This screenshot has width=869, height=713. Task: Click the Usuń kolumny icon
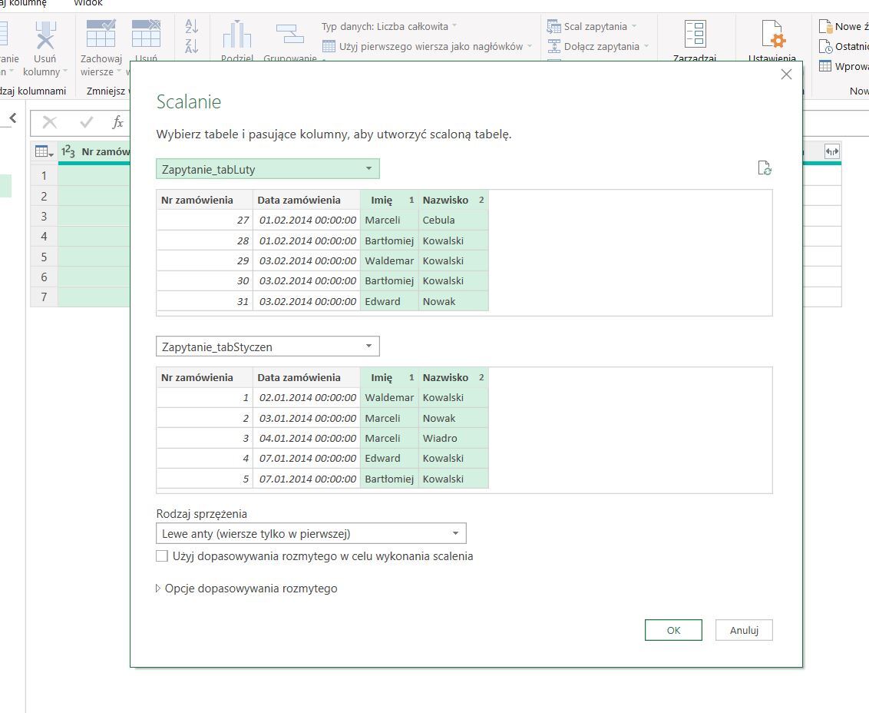point(45,35)
